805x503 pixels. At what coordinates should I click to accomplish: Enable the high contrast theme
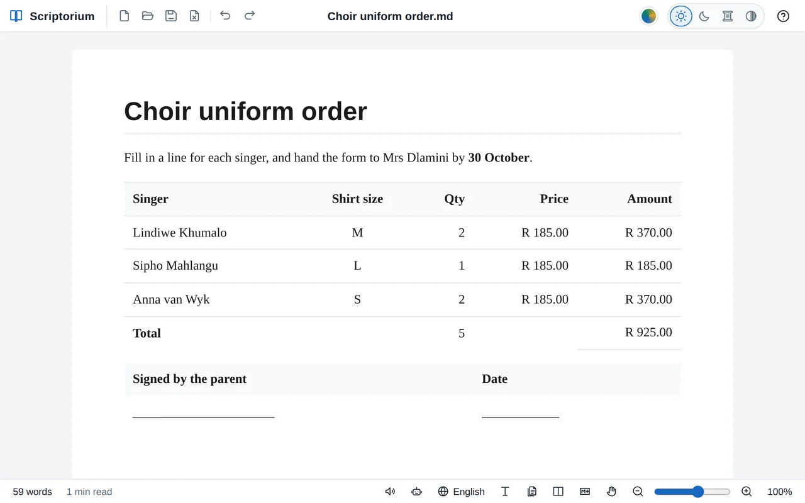click(x=751, y=16)
